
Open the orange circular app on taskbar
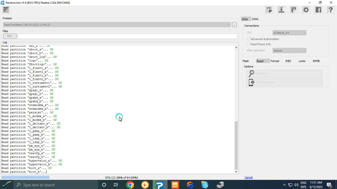coord(145,185)
